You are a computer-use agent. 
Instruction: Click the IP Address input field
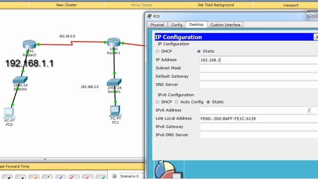(x=259, y=60)
